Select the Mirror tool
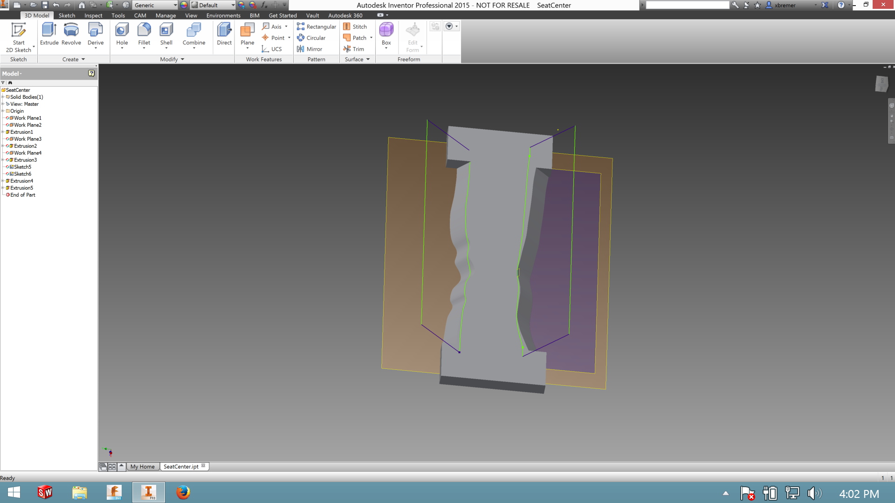895x503 pixels. coord(310,49)
